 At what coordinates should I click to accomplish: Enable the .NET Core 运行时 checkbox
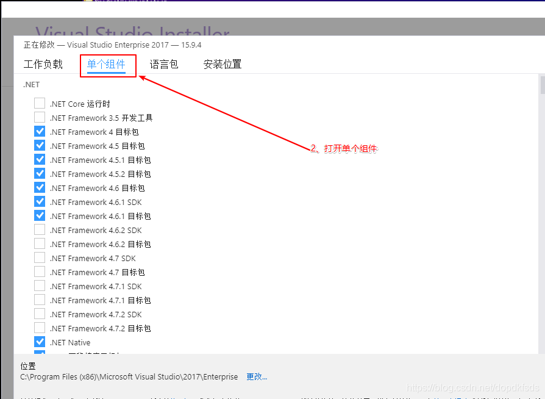pos(40,103)
